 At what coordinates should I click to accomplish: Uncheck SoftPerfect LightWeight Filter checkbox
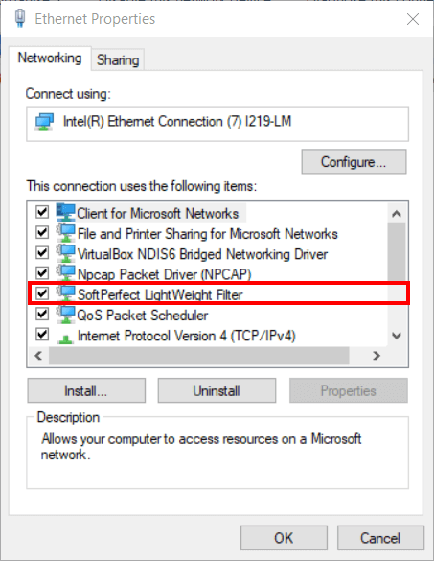tap(42, 293)
